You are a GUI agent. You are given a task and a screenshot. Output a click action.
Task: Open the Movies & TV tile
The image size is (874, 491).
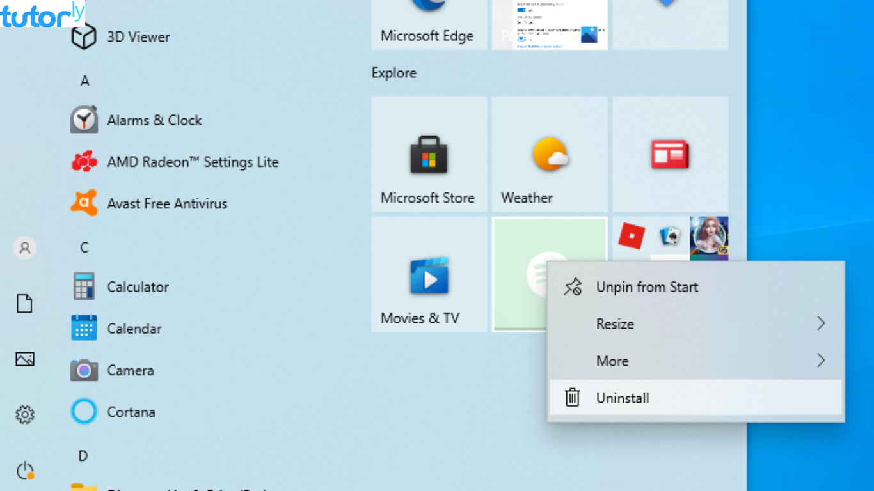point(428,274)
